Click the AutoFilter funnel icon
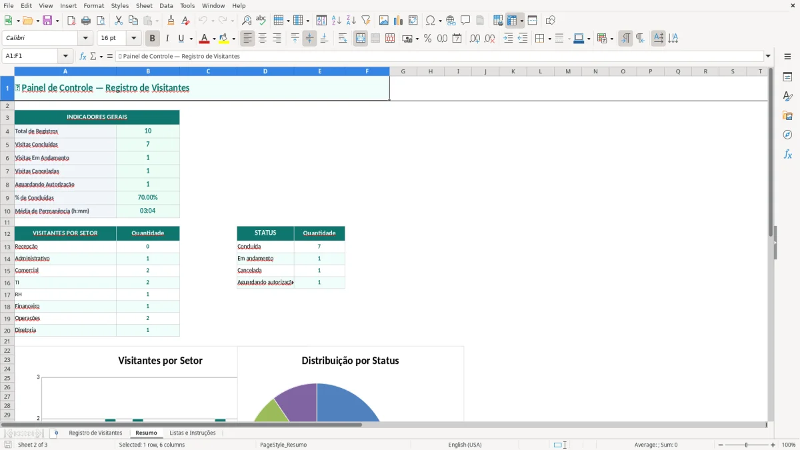 coord(365,21)
